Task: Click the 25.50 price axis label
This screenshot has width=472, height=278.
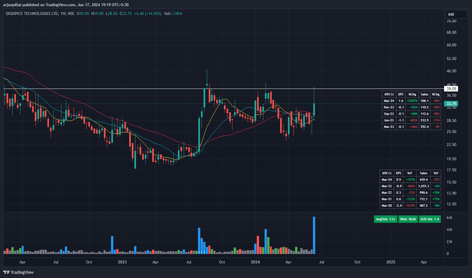Action: pos(452,132)
